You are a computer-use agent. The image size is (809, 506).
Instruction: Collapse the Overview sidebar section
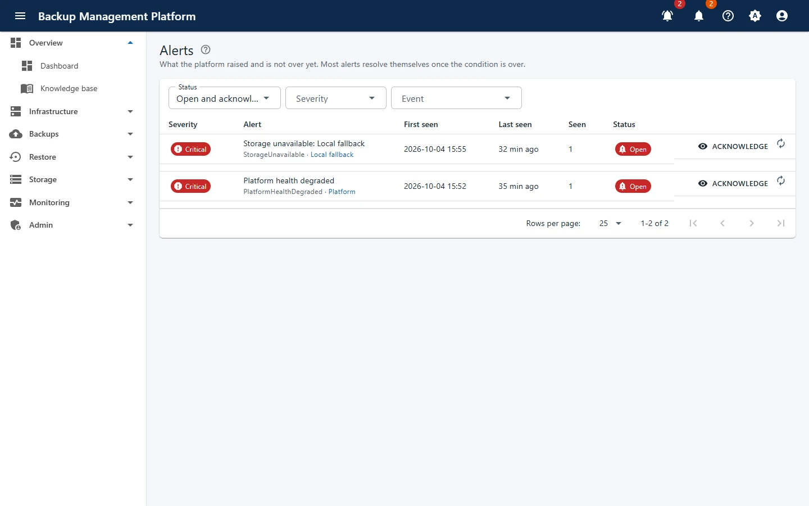tap(73, 43)
